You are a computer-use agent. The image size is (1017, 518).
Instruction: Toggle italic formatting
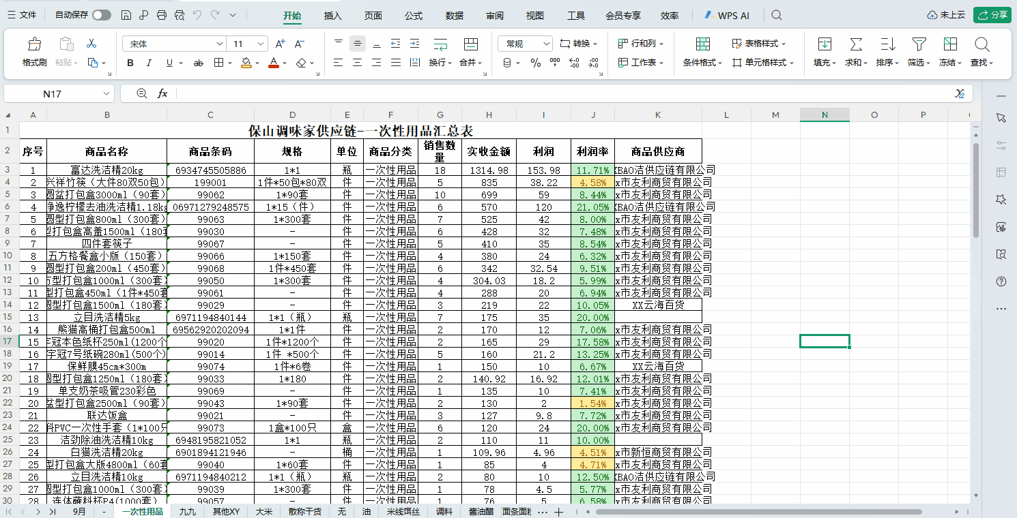149,63
